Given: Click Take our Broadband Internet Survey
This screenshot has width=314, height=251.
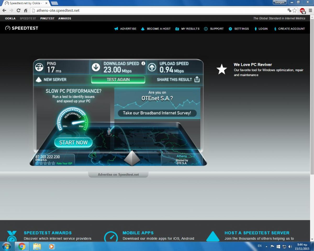Looking at the screenshot, I should pos(157,113).
